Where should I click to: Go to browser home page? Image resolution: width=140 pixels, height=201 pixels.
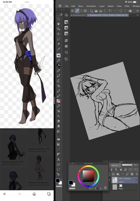click(x=34, y=194)
